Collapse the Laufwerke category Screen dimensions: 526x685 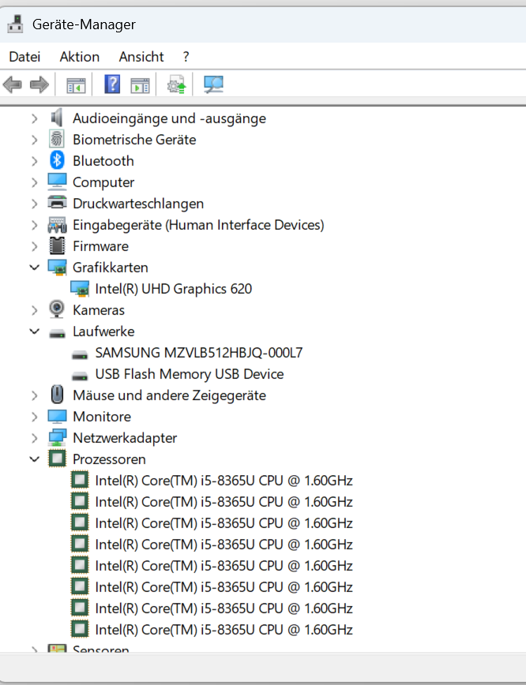(x=35, y=331)
